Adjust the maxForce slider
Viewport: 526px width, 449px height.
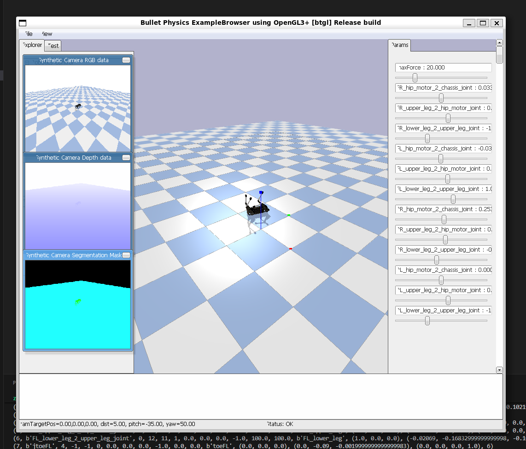[415, 78]
